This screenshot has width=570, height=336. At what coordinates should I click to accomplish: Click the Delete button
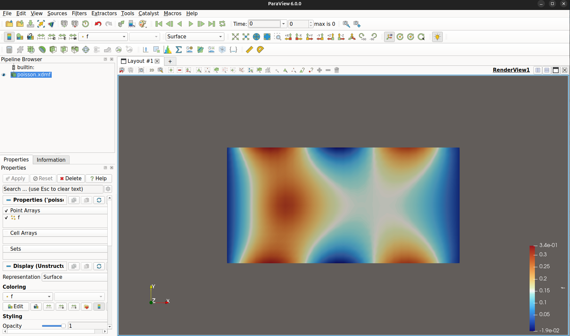coord(71,179)
